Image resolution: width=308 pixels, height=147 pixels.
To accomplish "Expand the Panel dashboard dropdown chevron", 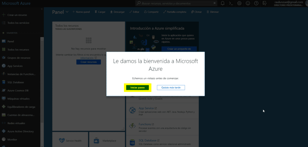I will coord(67,12).
